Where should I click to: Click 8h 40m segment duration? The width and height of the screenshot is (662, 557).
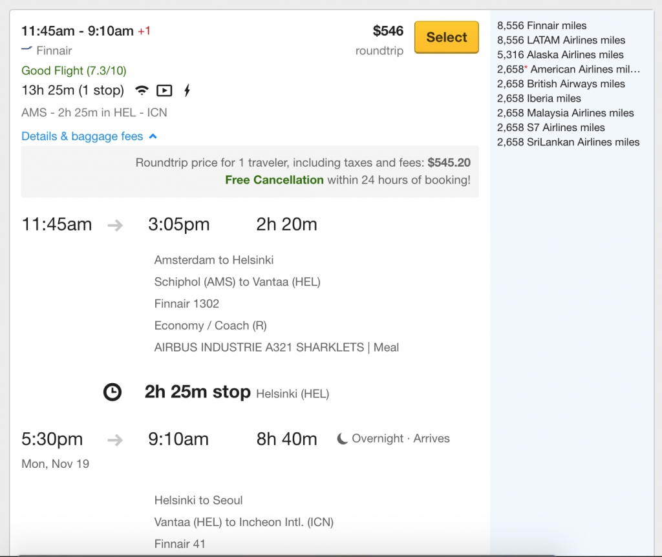(x=286, y=439)
